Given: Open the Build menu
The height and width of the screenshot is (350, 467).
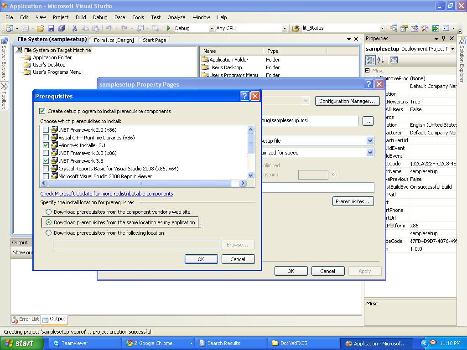Looking at the screenshot, I should 81,17.
